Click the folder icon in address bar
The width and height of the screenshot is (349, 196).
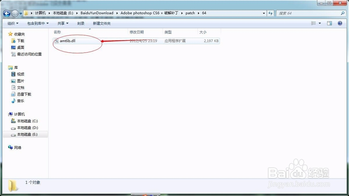tap(26, 13)
